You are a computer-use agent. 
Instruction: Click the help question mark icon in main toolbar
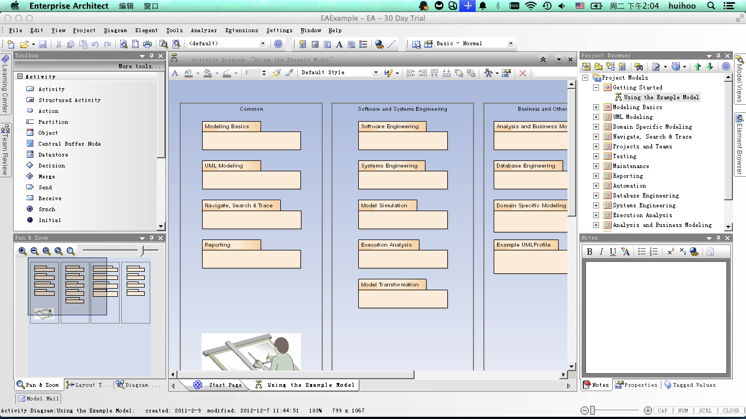click(278, 44)
